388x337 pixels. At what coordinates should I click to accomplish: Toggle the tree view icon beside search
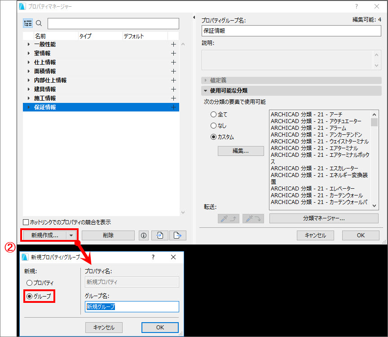pyautogui.click(x=28, y=23)
